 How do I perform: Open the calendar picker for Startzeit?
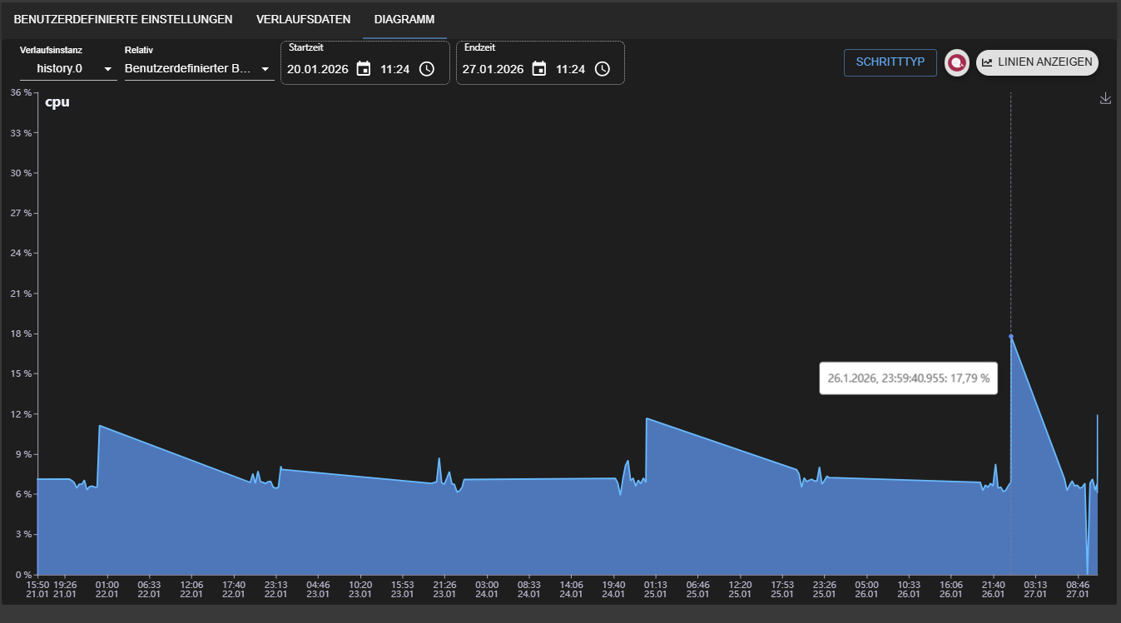click(364, 69)
